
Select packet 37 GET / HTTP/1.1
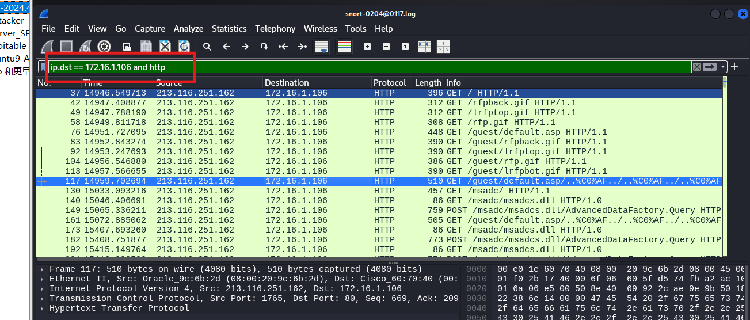point(379,93)
